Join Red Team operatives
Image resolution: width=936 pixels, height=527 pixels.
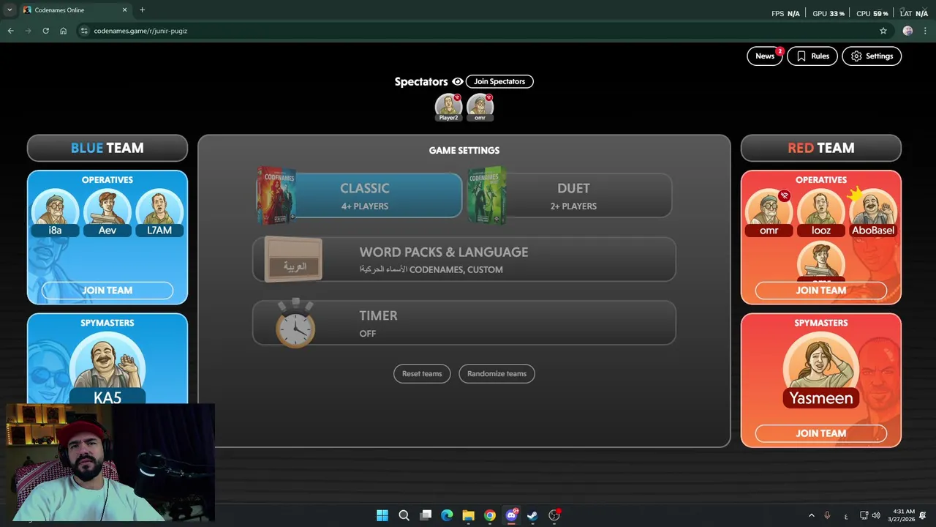[x=821, y=291]
